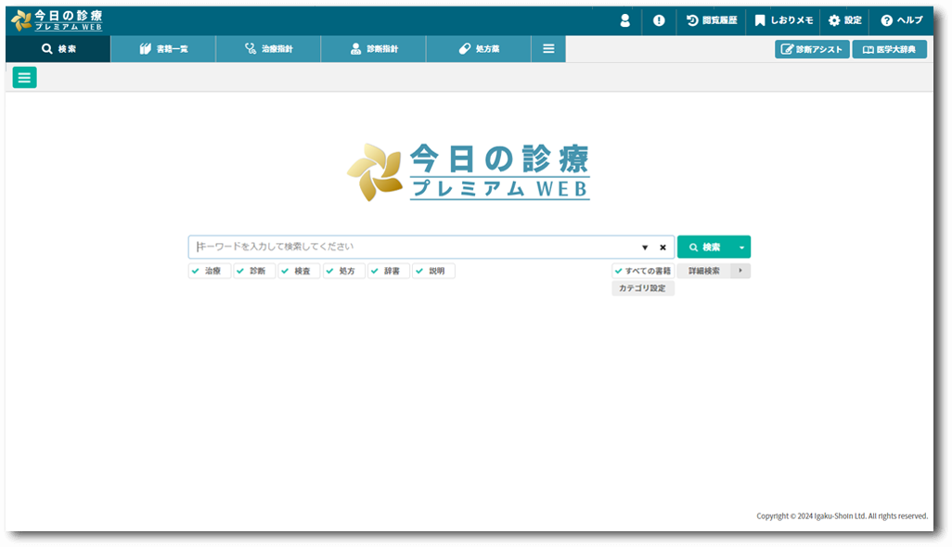Expand search history dropdown arrow in field
The image size is (952, 547).
click(645, 248)
